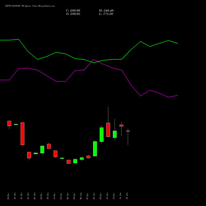The height and width of the screenshot is (206, 206).
Task: Click the last candlestick for 16 Jan
Action: tap(128, 131)
